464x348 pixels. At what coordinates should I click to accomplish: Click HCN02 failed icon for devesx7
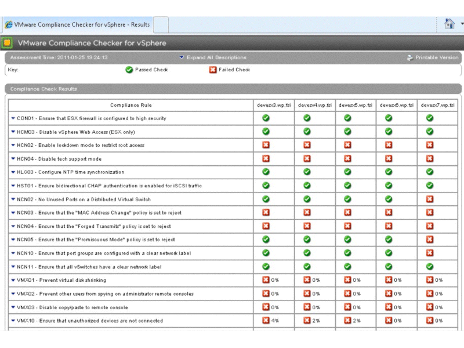(x=430, y=144)
